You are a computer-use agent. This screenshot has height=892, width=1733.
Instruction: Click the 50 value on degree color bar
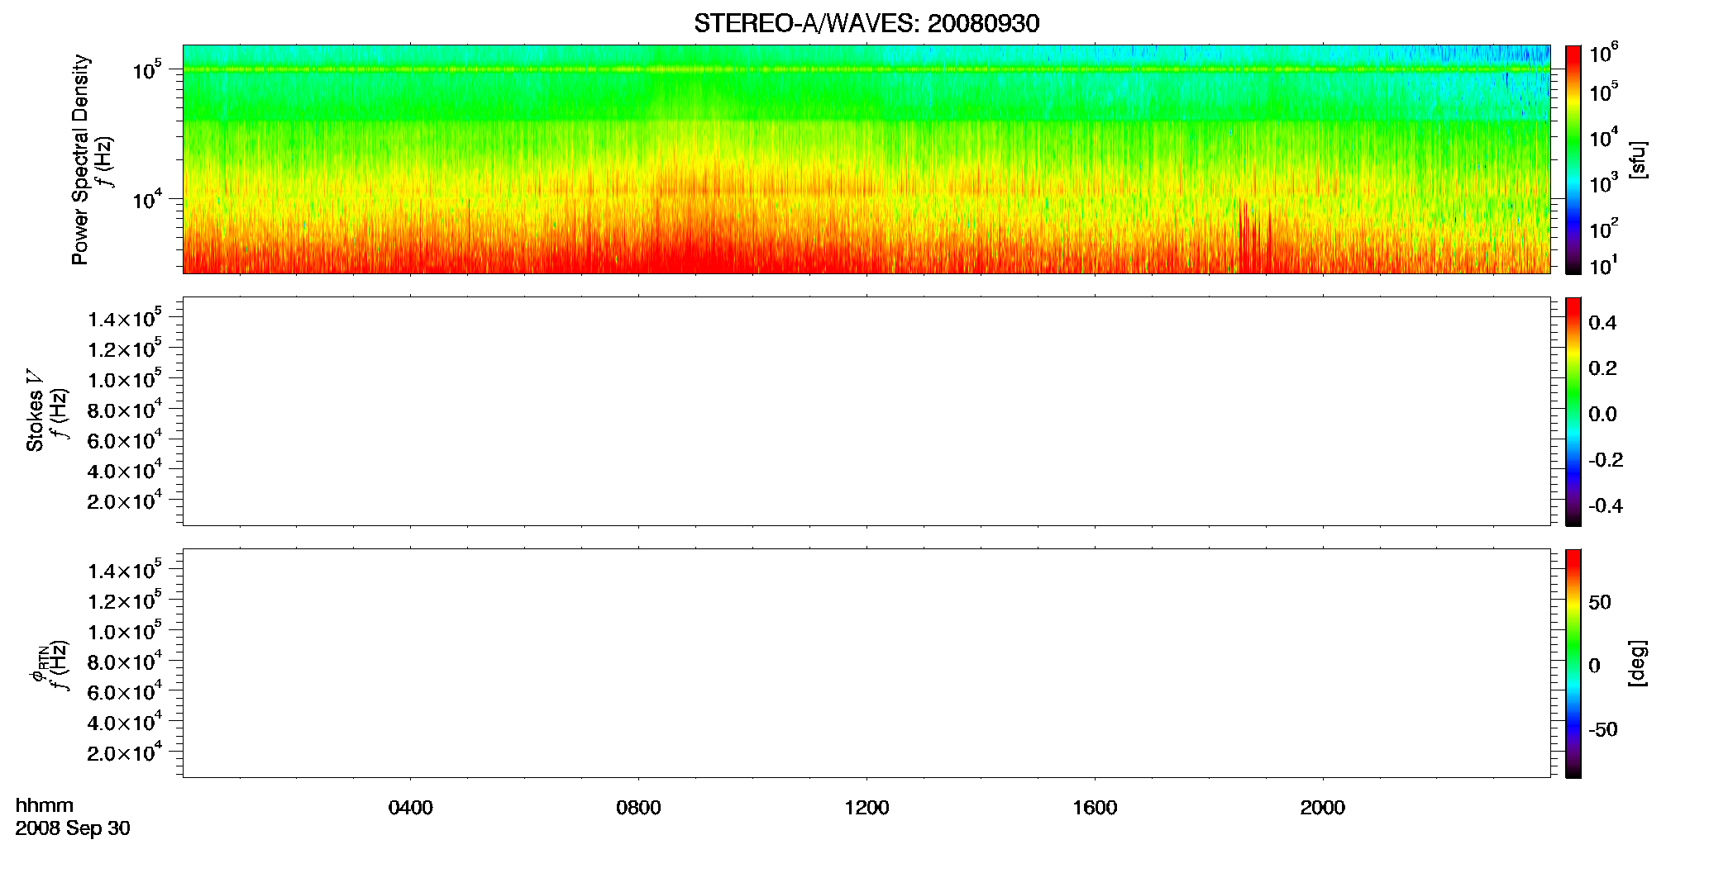[x=1600, y=602]
